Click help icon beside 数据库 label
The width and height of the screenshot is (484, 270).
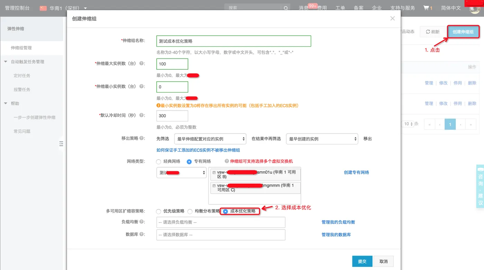(141, 234)
